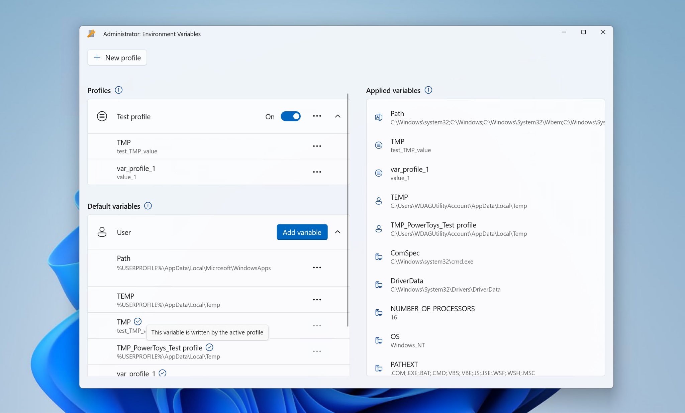Image resolution: width=685 pixels, height=413 pixels.
Task: Click the Path variable icon in Applied variables
Action: pyautogui.click(x=379, y=117)
